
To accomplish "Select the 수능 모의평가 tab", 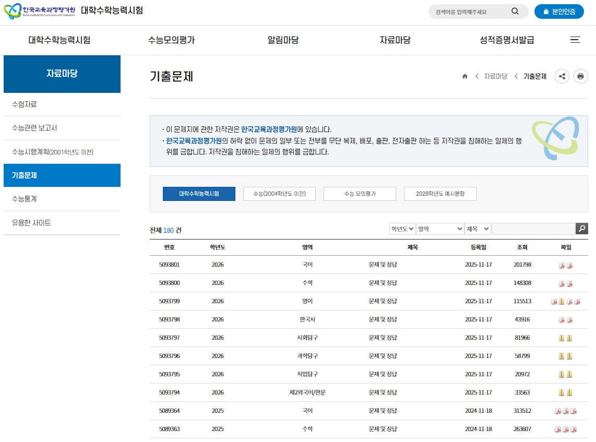I will pos(360,194).
